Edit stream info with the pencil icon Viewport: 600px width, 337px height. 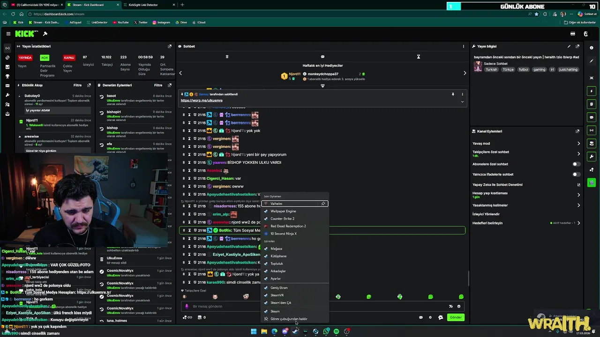[569, 46]
